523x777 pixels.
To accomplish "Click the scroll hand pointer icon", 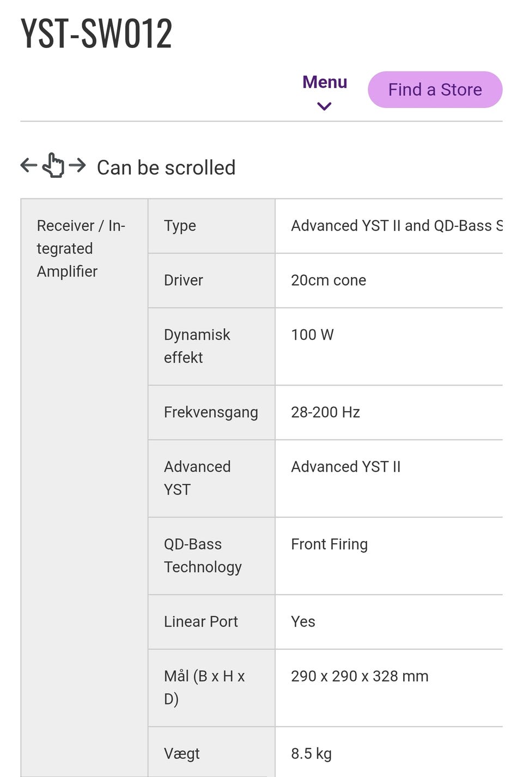I will (x=53, y=165).
